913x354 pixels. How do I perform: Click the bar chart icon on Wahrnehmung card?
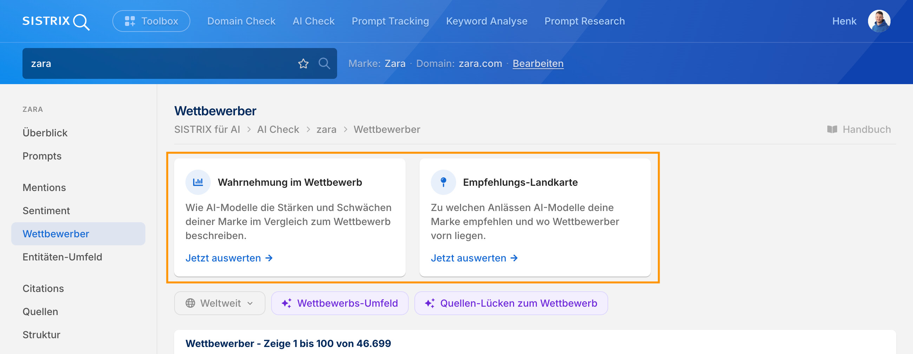(198, 182)
